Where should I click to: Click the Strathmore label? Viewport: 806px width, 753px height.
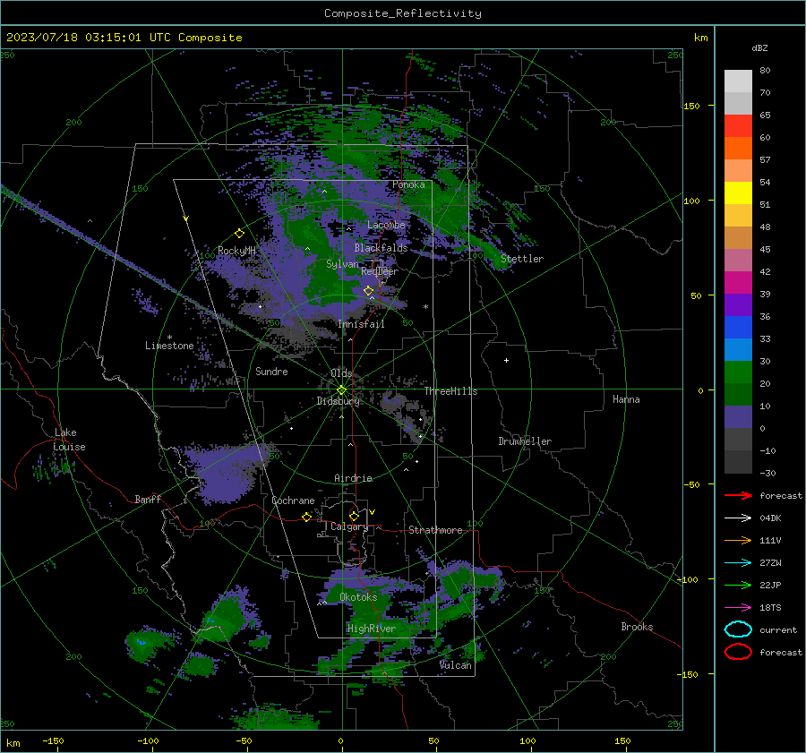tap(435, 530)
